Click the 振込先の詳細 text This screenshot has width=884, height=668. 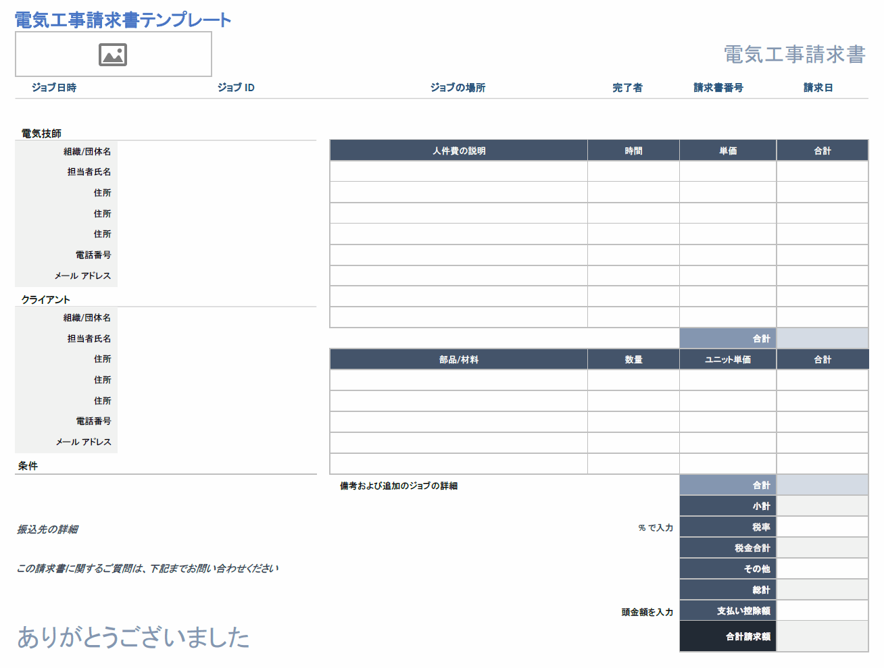(x=47, y=530)
